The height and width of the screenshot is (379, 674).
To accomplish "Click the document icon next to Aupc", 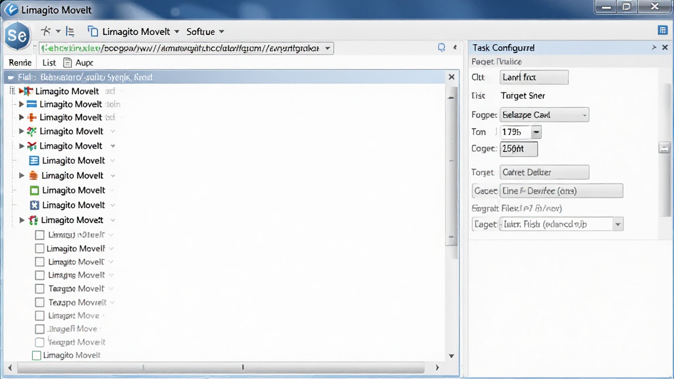I will (68, 63).
